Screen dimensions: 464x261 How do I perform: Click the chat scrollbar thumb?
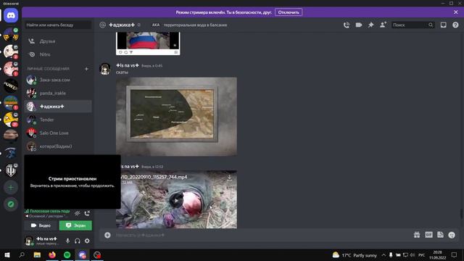click(461, 214)
